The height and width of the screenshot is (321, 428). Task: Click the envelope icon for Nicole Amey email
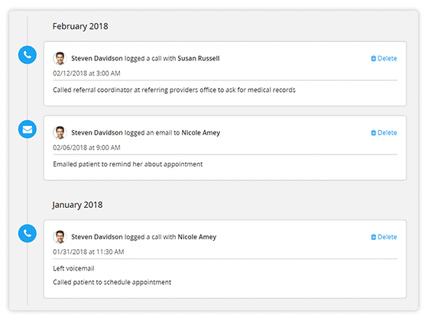click(28, 129)
